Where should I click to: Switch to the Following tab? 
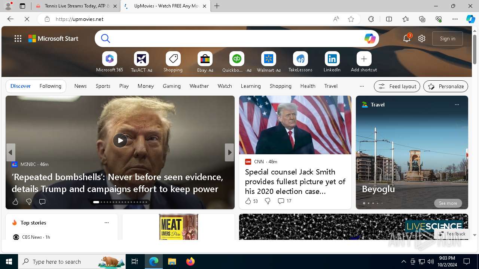(x=50, y=86)
